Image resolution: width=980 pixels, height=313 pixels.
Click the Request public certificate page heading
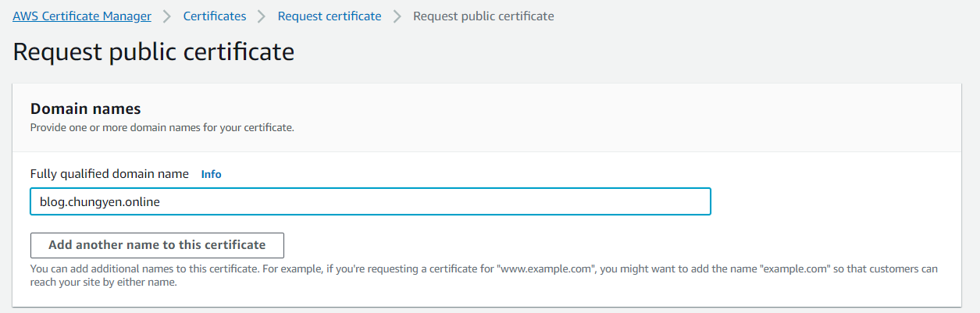[x=154, y=52]
